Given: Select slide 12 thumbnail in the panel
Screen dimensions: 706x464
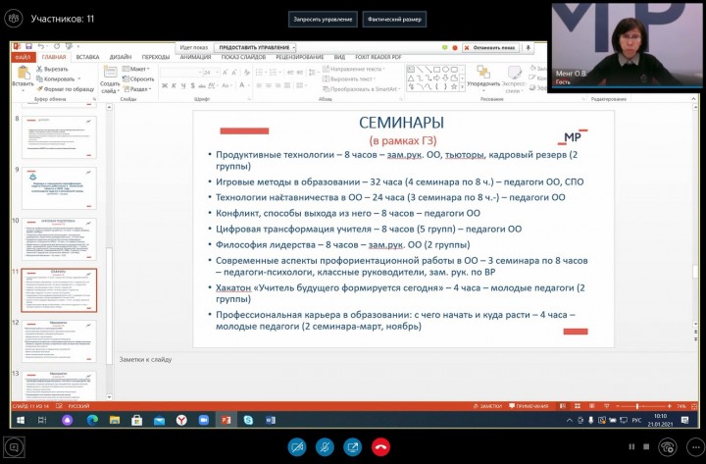Looking at the screenshot, I should (x=59, y=340).
